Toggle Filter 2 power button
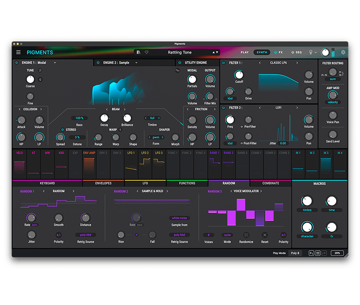 (224, 108)
